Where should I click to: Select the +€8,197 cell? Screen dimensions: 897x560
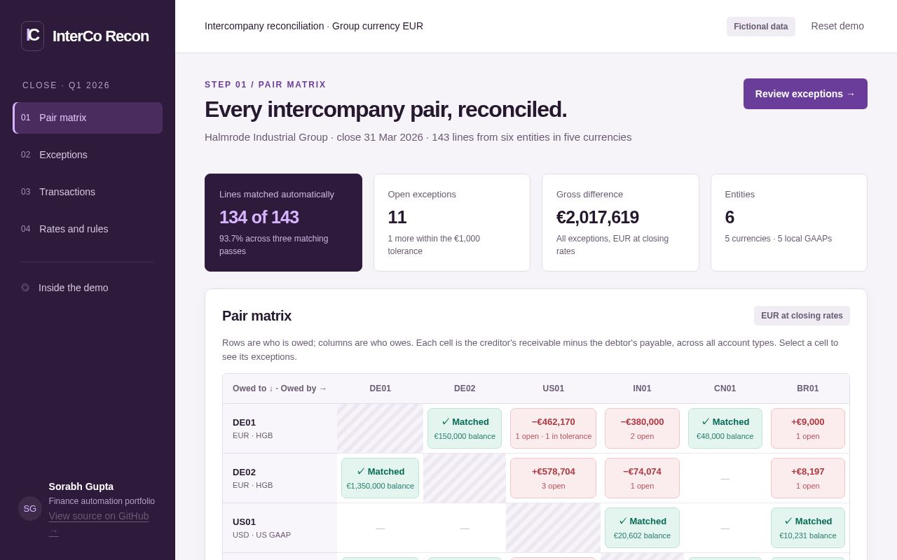(807, 478)
